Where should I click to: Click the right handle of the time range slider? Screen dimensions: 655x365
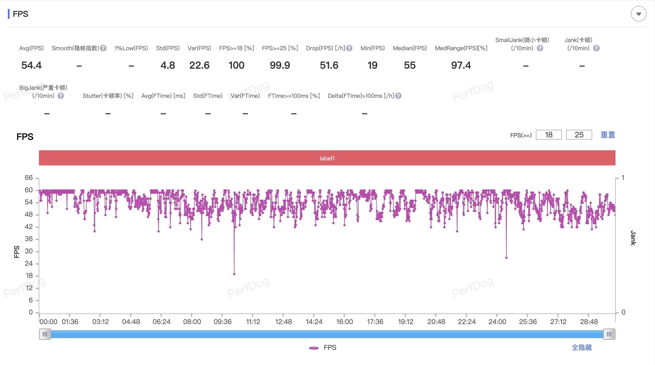[609, 334]
